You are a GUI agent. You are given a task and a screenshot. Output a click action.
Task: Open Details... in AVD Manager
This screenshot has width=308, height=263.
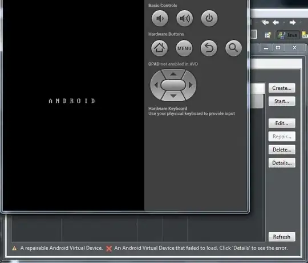(282, 163)
